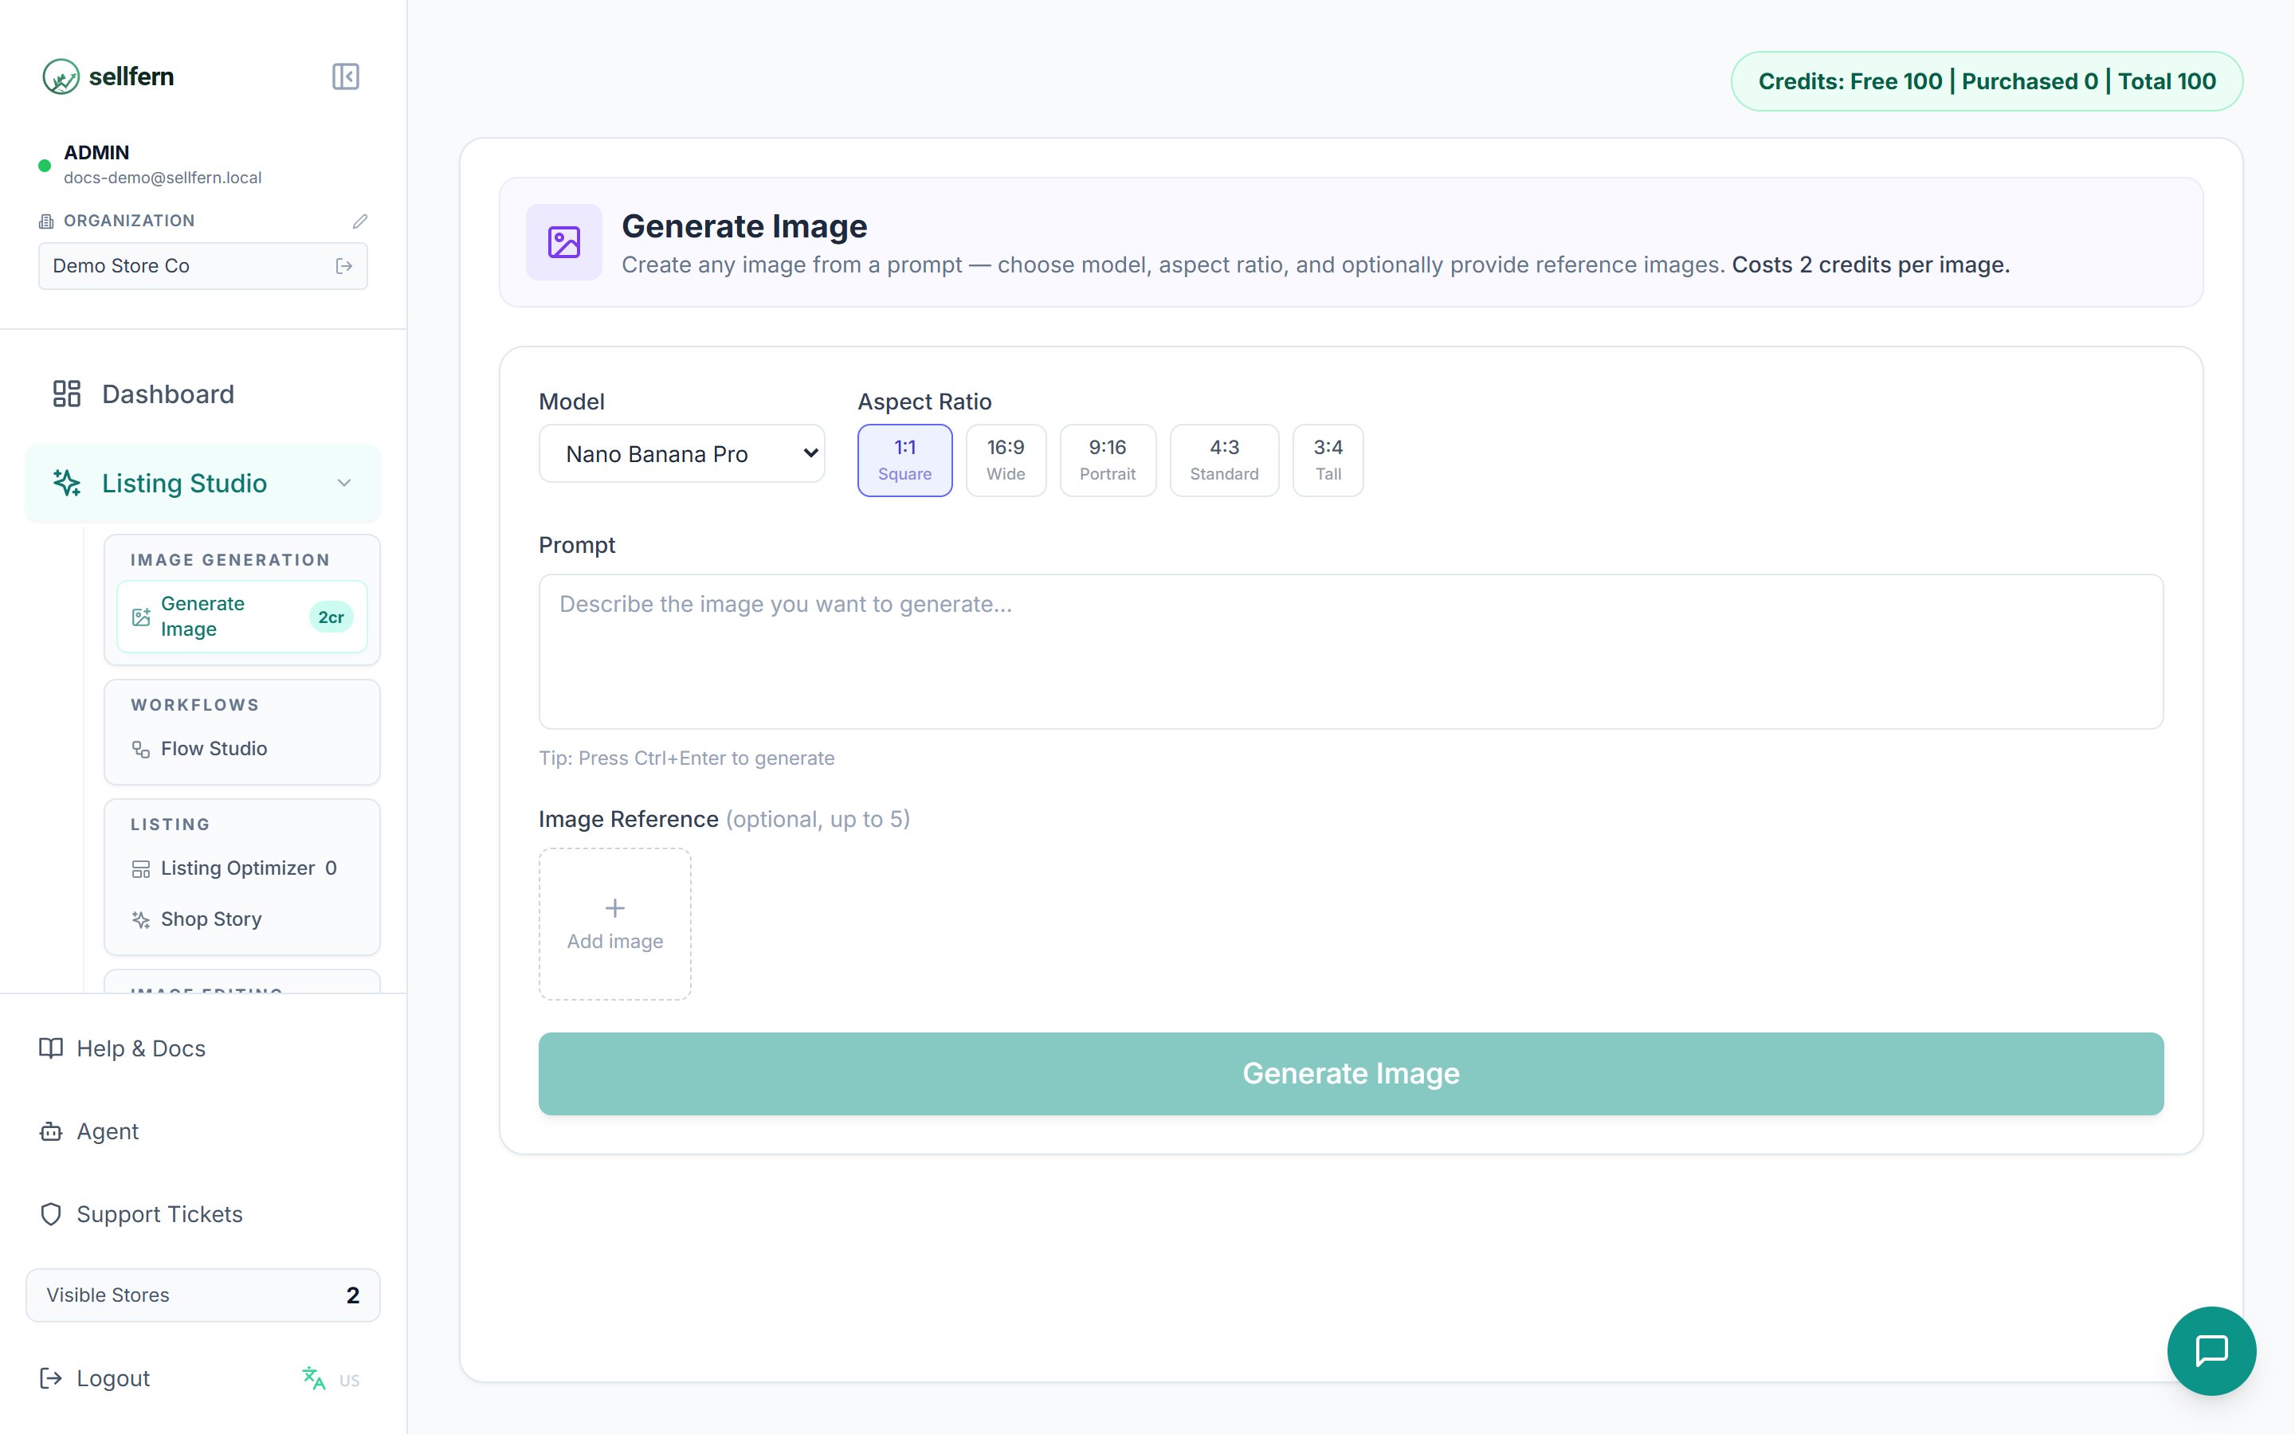Click the Visible Stores box

click(203, 1295)
